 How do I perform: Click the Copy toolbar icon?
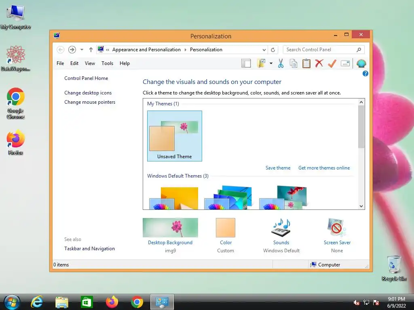point(294,63)
